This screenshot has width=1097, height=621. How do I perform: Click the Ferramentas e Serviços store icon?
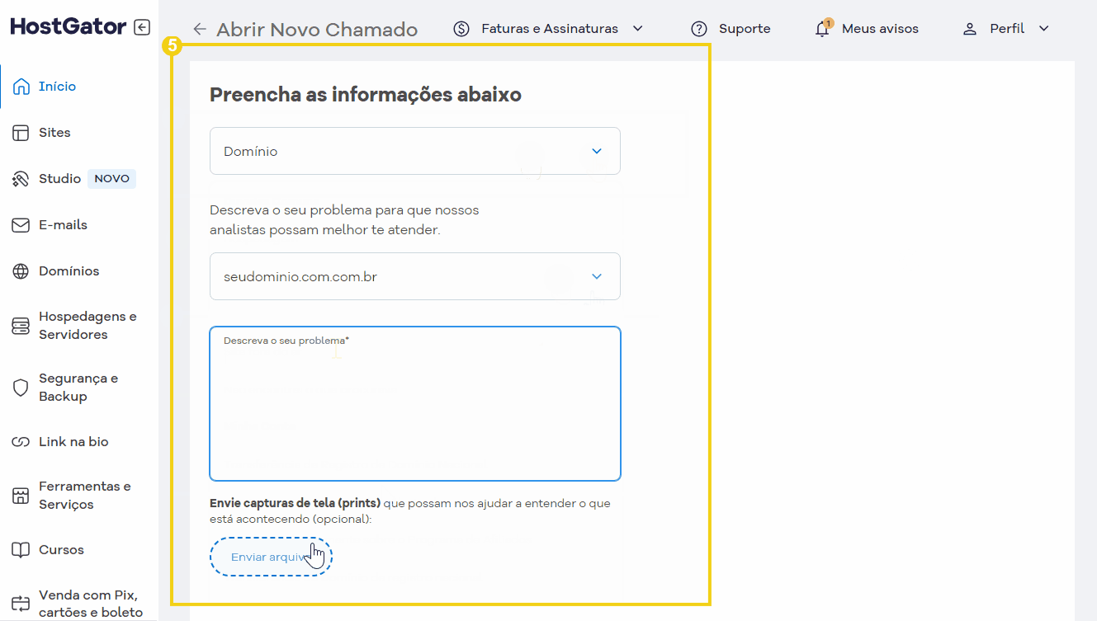21,496
